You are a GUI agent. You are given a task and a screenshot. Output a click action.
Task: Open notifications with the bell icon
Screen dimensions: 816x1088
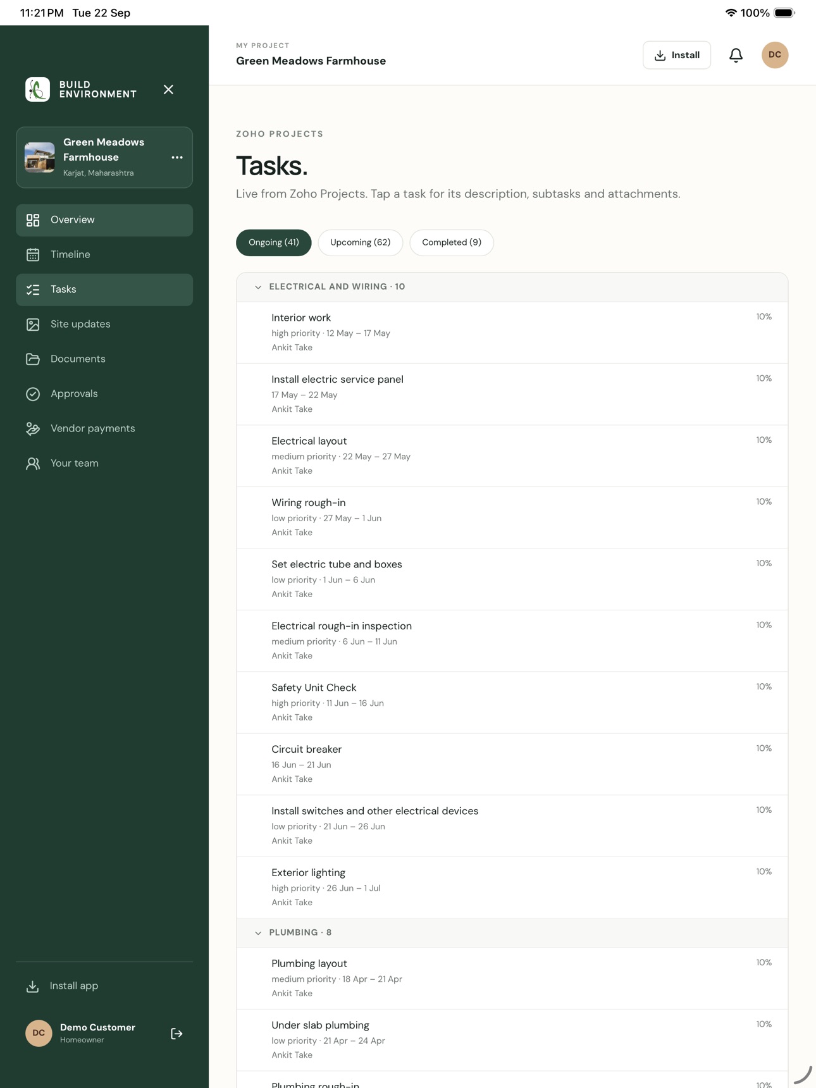(736, 55)
